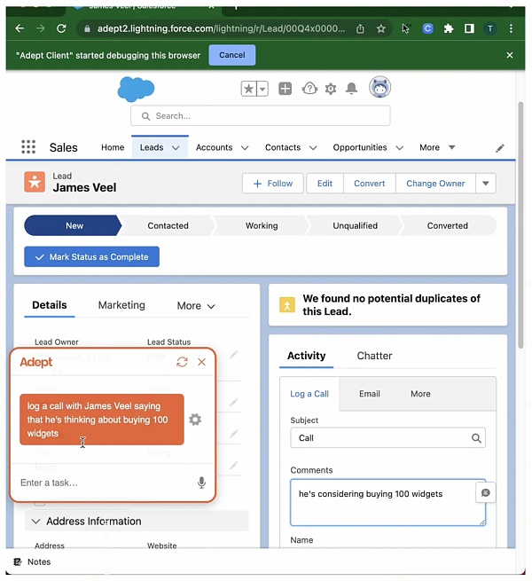Reload the page in the browser

pos(61,28)
